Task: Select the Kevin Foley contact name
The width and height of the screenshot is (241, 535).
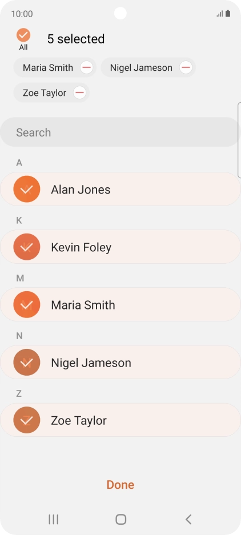Action: coord(81,247)
